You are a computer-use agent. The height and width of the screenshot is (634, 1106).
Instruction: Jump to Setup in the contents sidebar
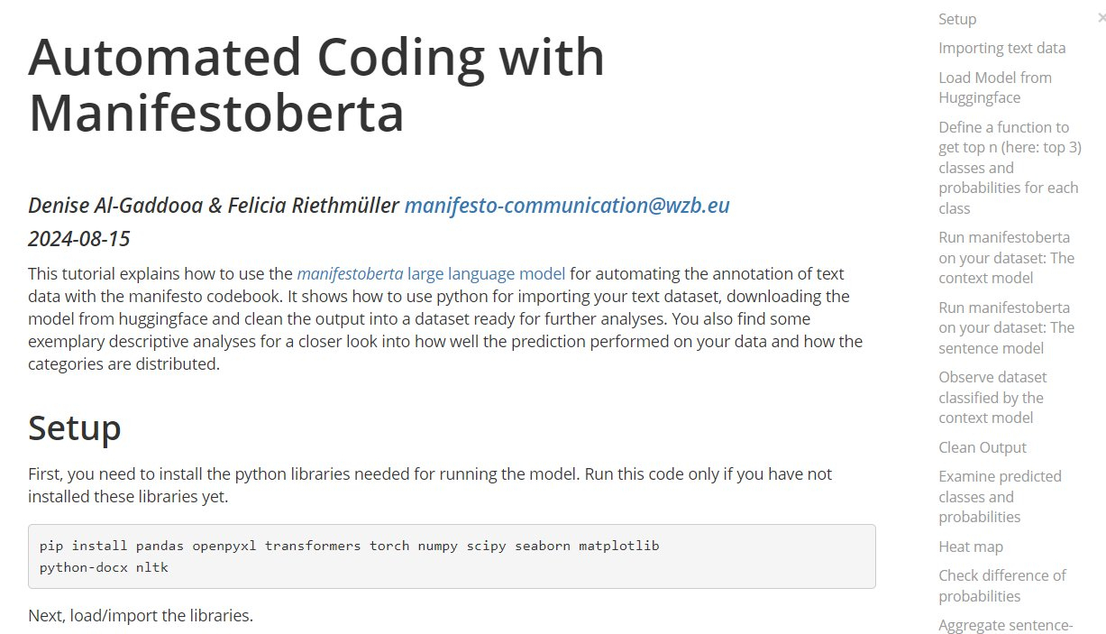click(957, 19)
